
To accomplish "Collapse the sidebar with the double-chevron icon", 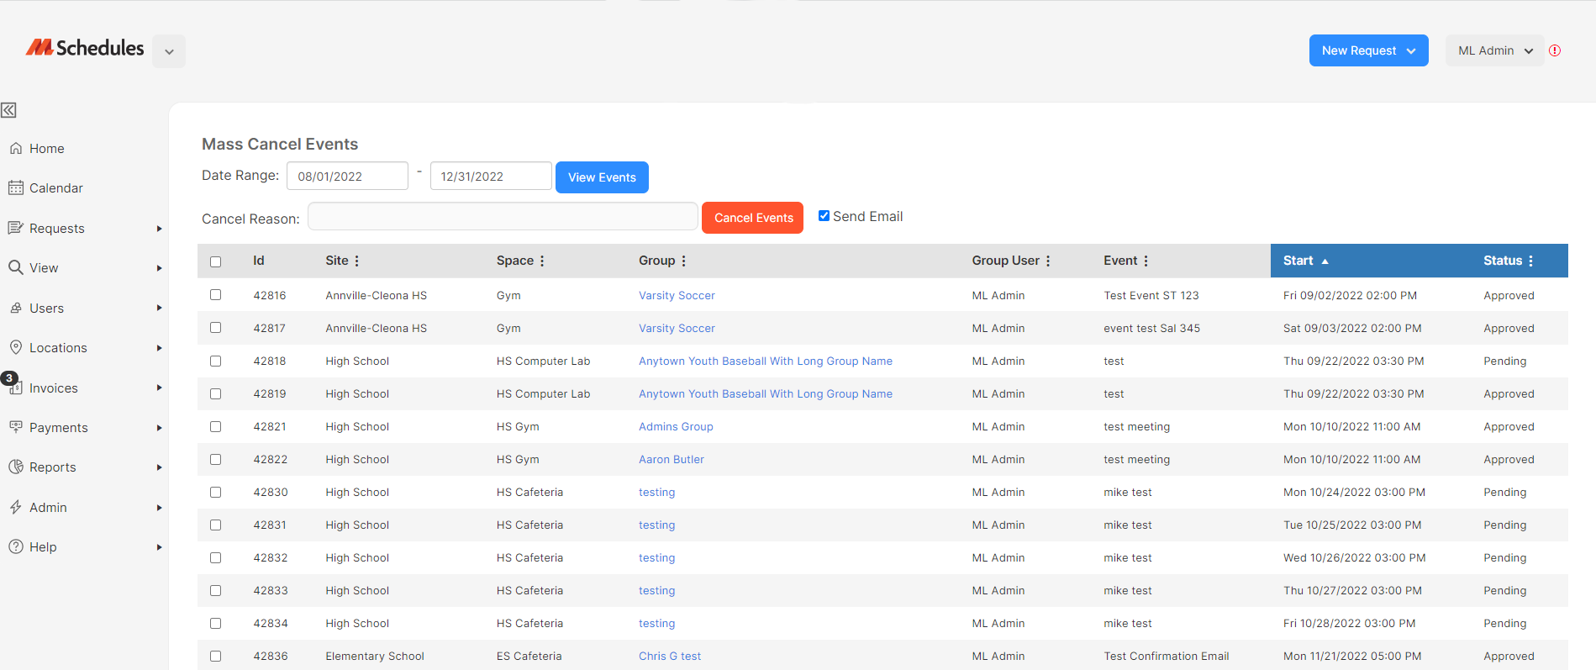I will tap(9, 110).
